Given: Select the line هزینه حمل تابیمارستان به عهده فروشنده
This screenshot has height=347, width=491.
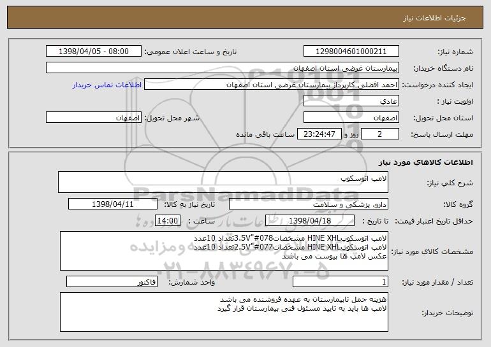Looking at the screenshot, I should click(x=303, y=299).
